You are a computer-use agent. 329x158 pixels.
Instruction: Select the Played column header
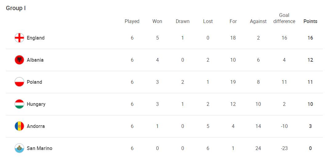tap(132, 21)
